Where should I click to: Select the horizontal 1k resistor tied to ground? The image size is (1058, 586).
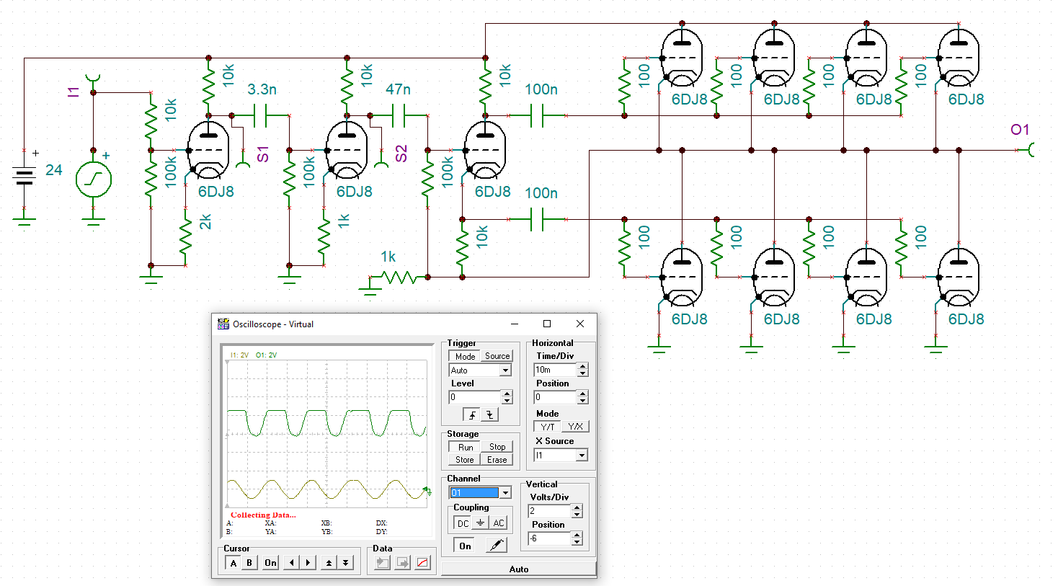[x=399, y=277]
